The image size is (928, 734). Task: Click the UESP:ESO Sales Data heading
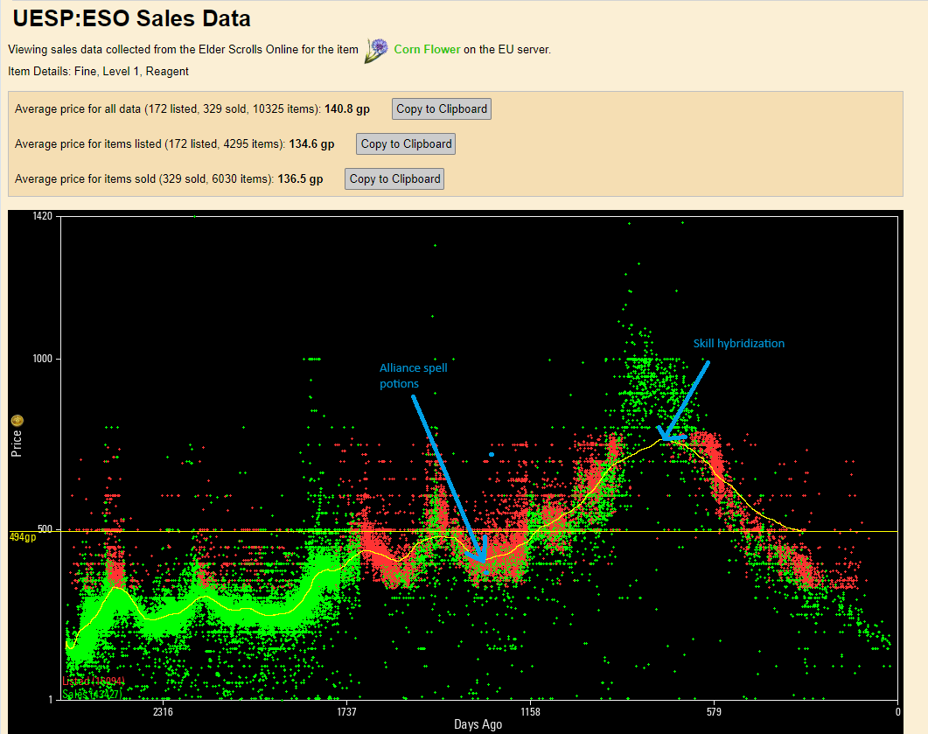pos(131,18)
